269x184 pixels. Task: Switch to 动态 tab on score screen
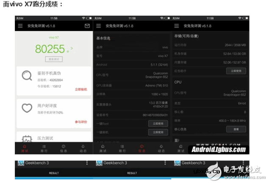click(83, 148)
